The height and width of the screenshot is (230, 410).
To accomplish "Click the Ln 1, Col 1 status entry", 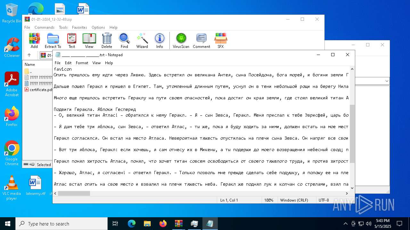I will coord(229,200).
